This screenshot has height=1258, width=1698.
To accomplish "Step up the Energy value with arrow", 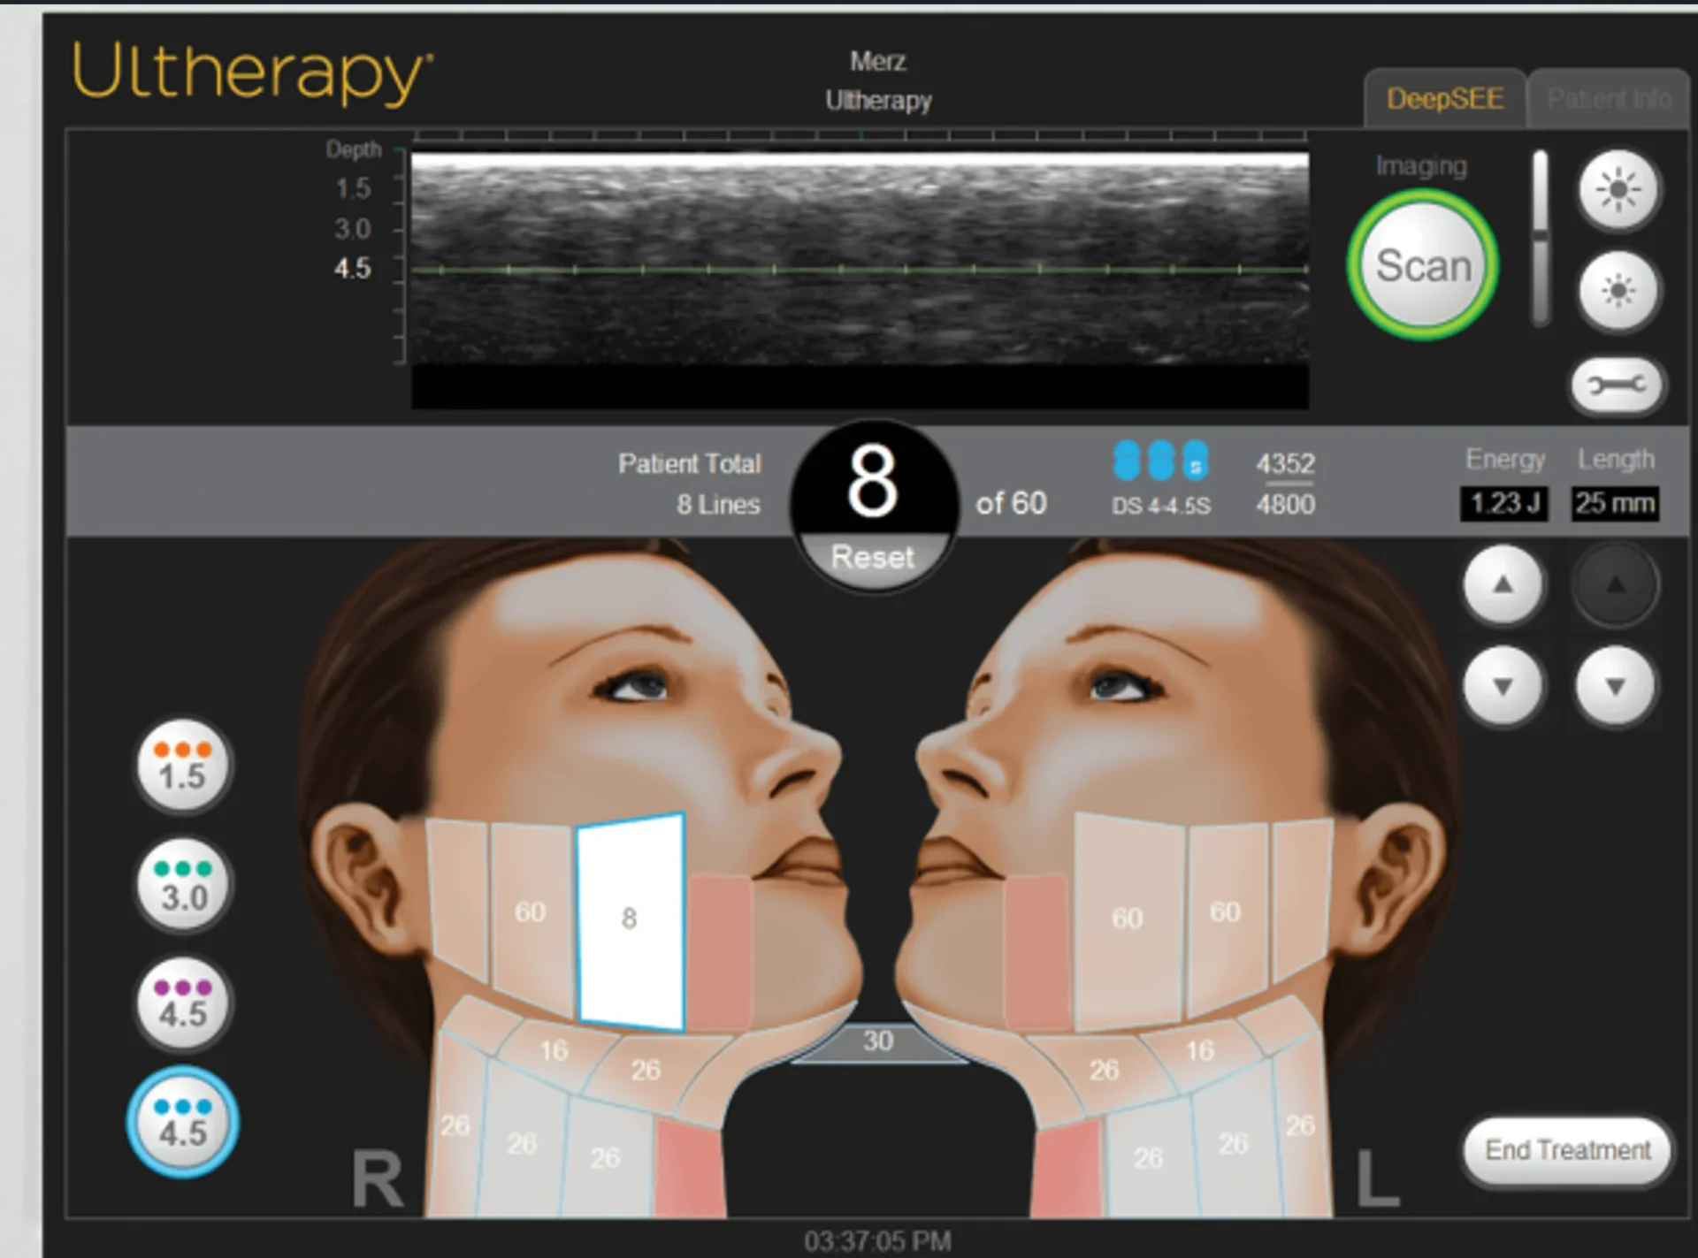I will pyautogui.click(x=1503, y=586).
